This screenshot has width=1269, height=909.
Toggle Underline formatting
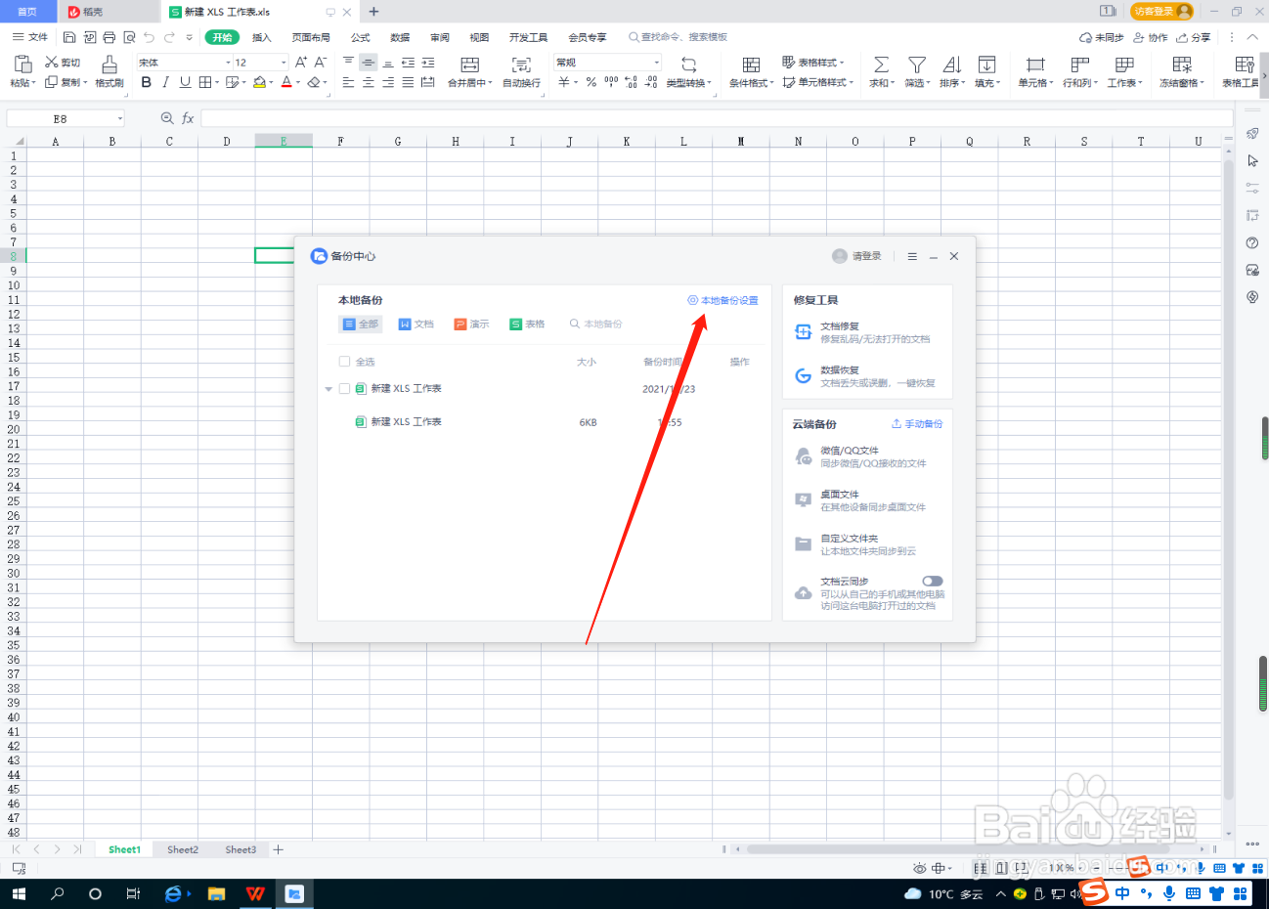click(185, 83)
